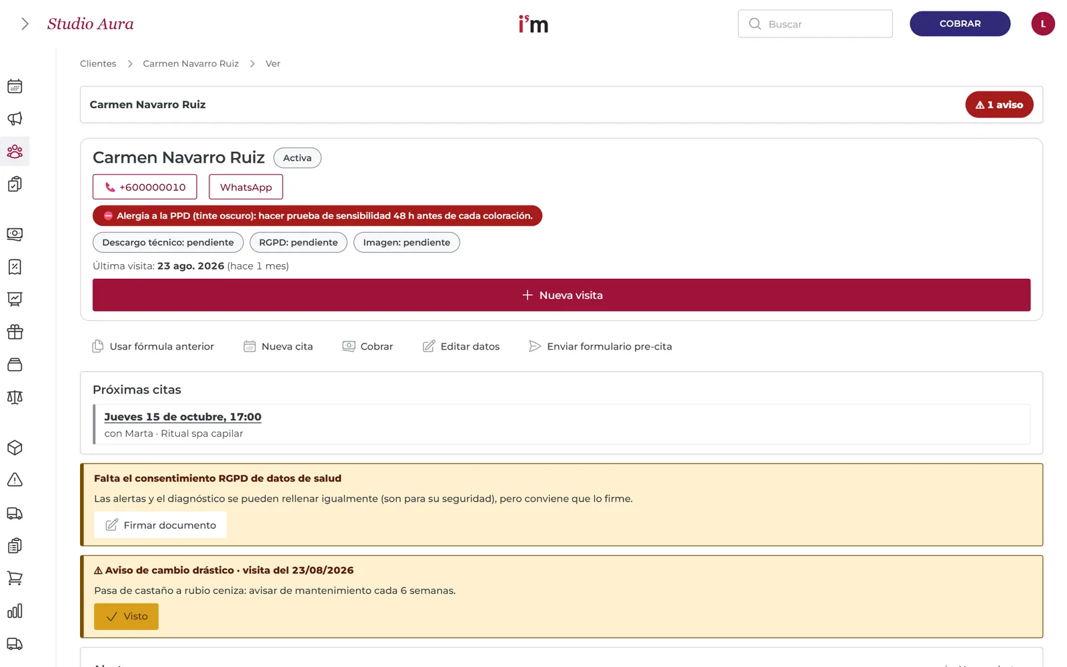Screen dimensions: 1067x667
Task: Call the +600000010 phone number button
Action: tap(145, 187)
